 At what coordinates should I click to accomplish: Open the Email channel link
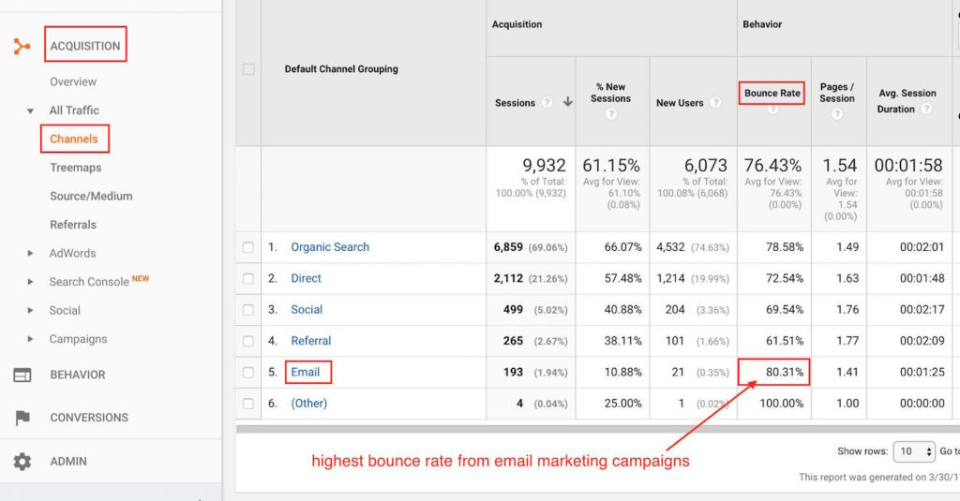[x=305, y=372]
